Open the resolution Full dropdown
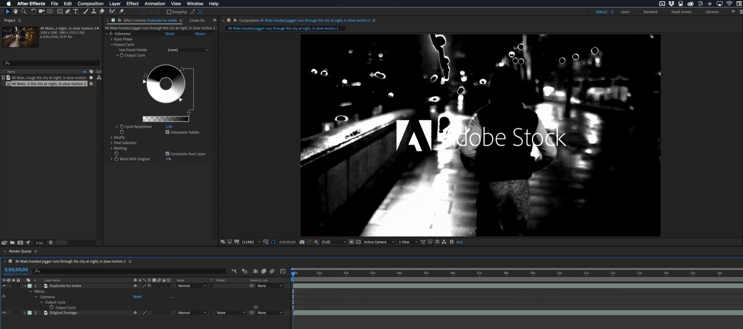 point(334,242)
